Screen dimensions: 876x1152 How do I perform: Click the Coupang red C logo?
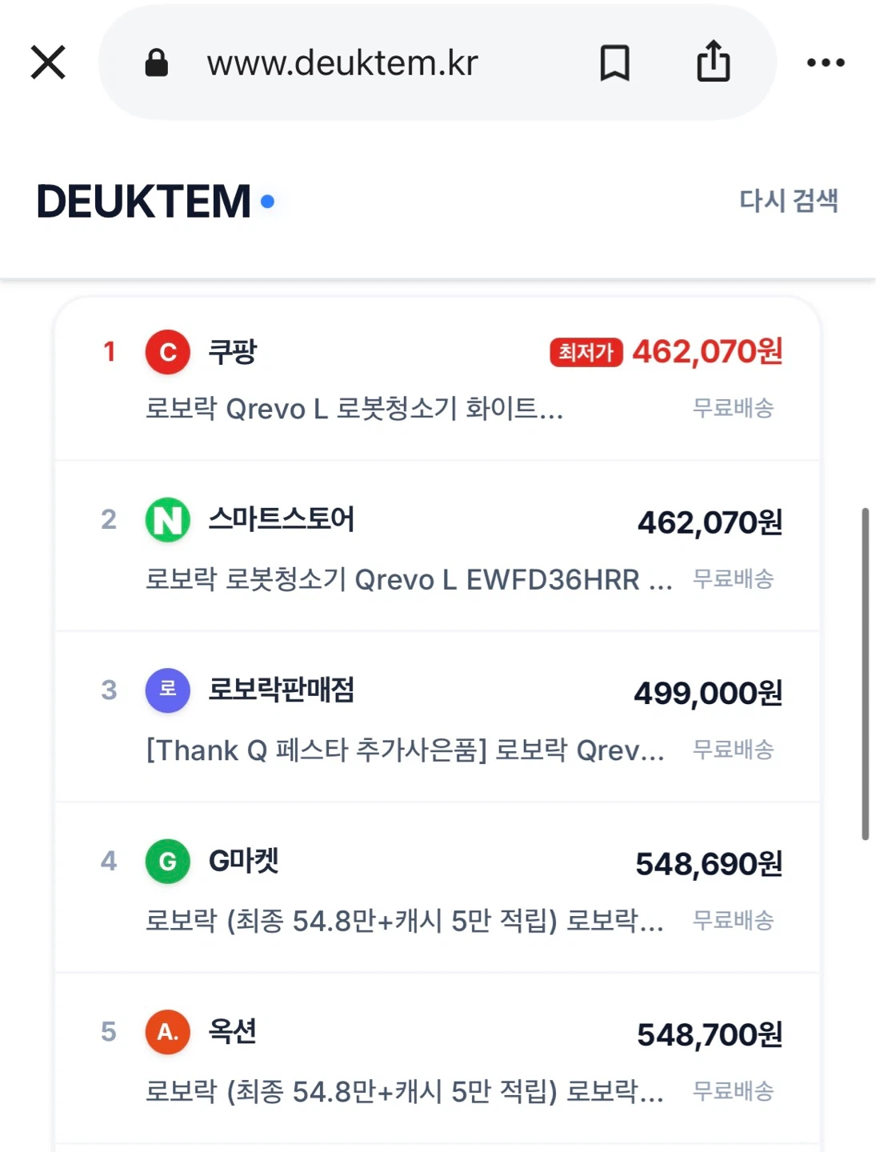(167, 352)
